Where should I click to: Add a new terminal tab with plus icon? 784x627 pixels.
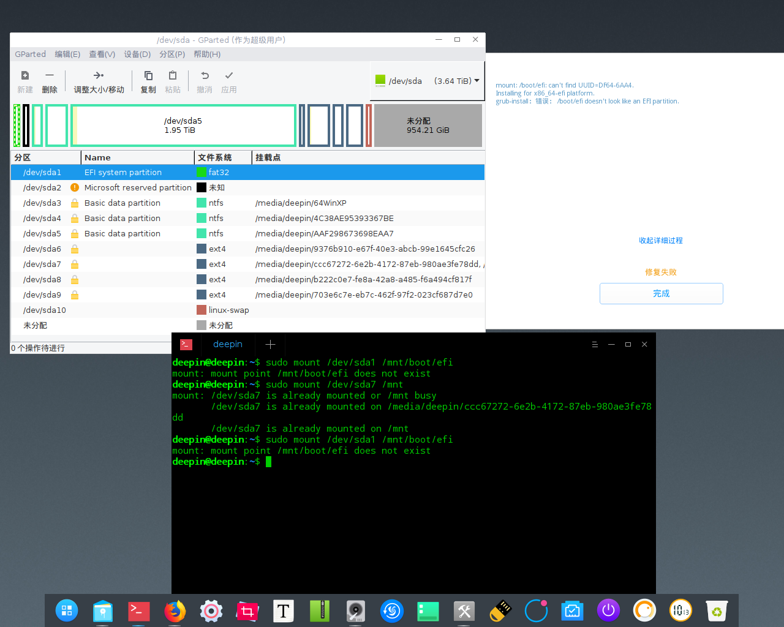(270, 344)
